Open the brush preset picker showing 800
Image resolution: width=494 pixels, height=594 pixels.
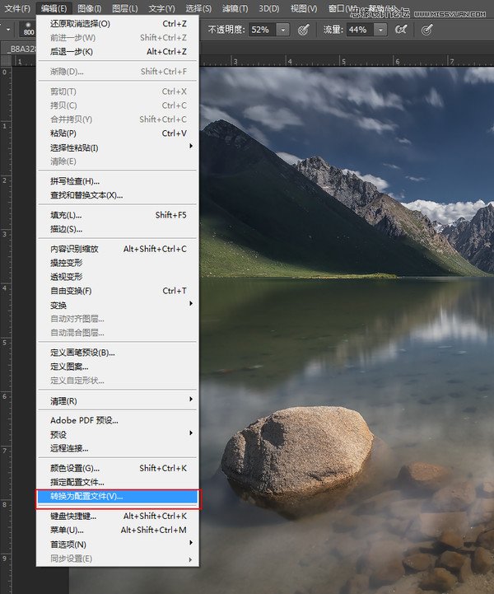28,29
